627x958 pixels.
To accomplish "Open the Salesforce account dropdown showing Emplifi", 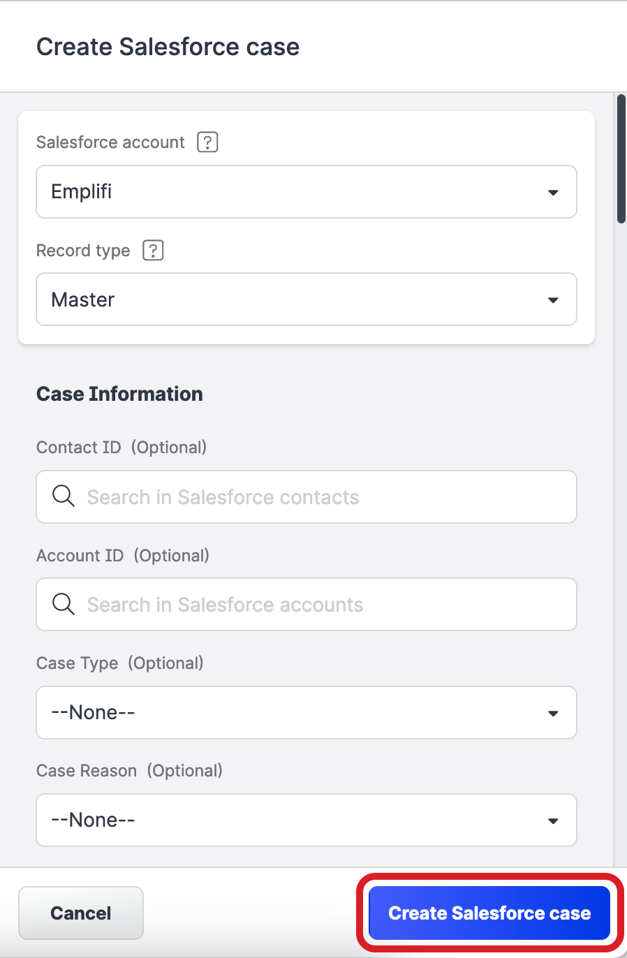I will pyautogui.click(x=307, y=191).
